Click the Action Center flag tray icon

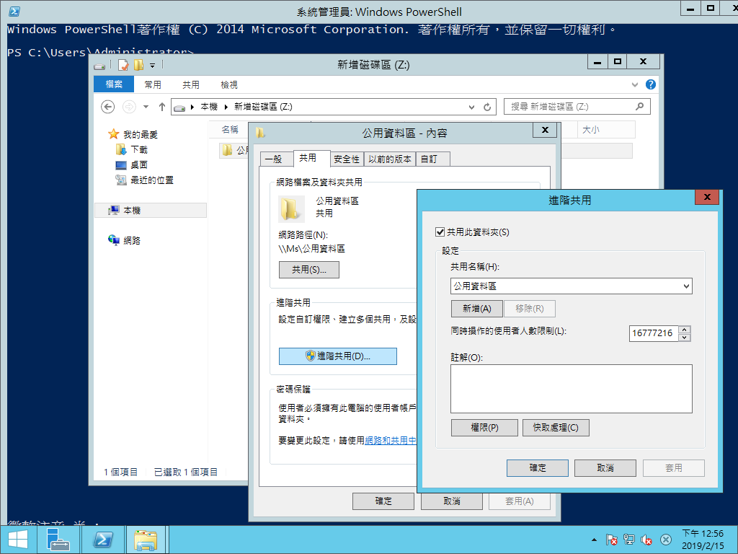611,540
